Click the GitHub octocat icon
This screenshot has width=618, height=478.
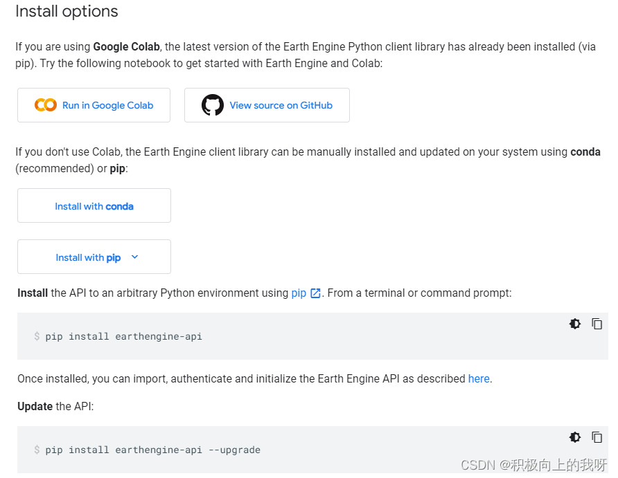(213, 105)
